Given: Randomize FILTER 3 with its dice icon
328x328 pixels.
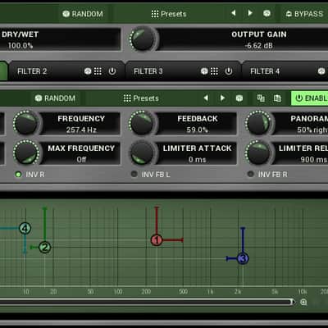Looking at the screenshot, I should [204, 71].
